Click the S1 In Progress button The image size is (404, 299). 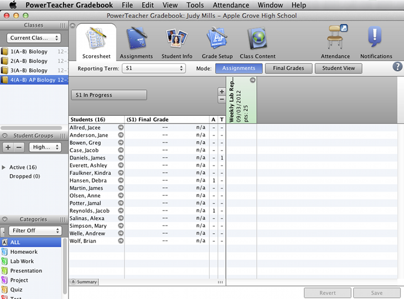coord(109,95)
